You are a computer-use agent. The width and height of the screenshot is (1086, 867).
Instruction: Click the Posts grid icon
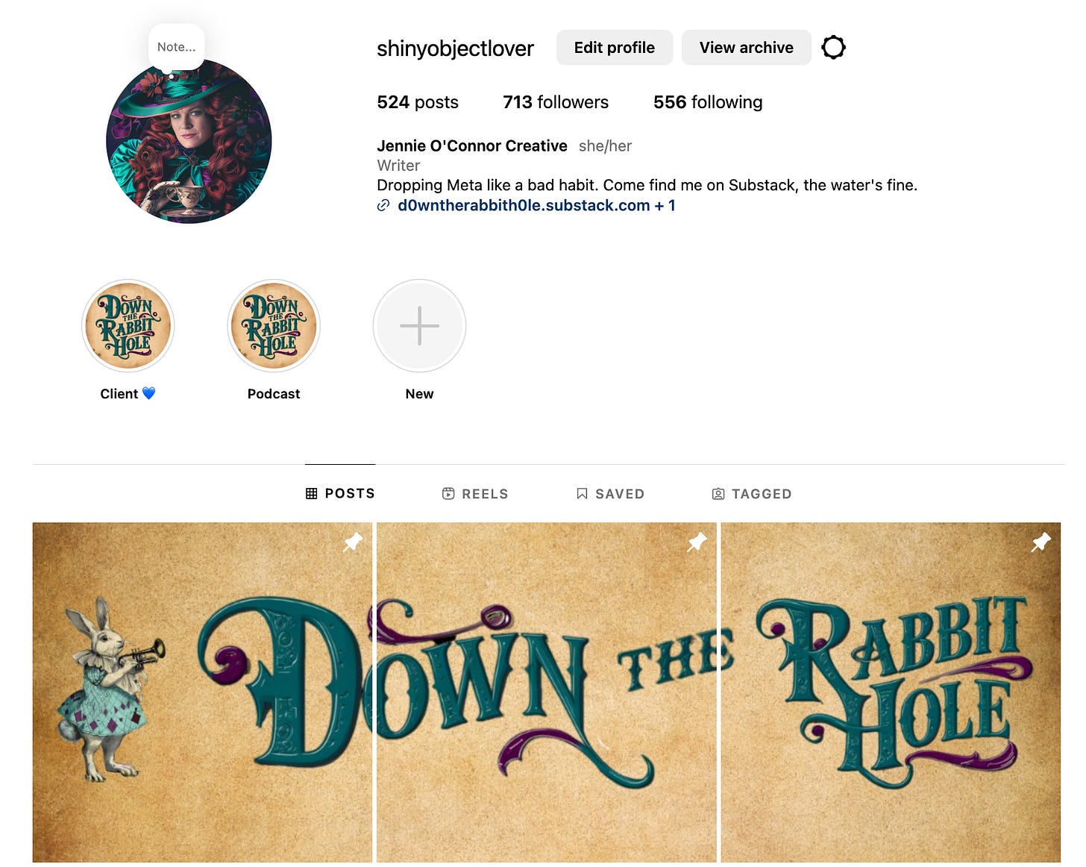[x=312, y=494]
